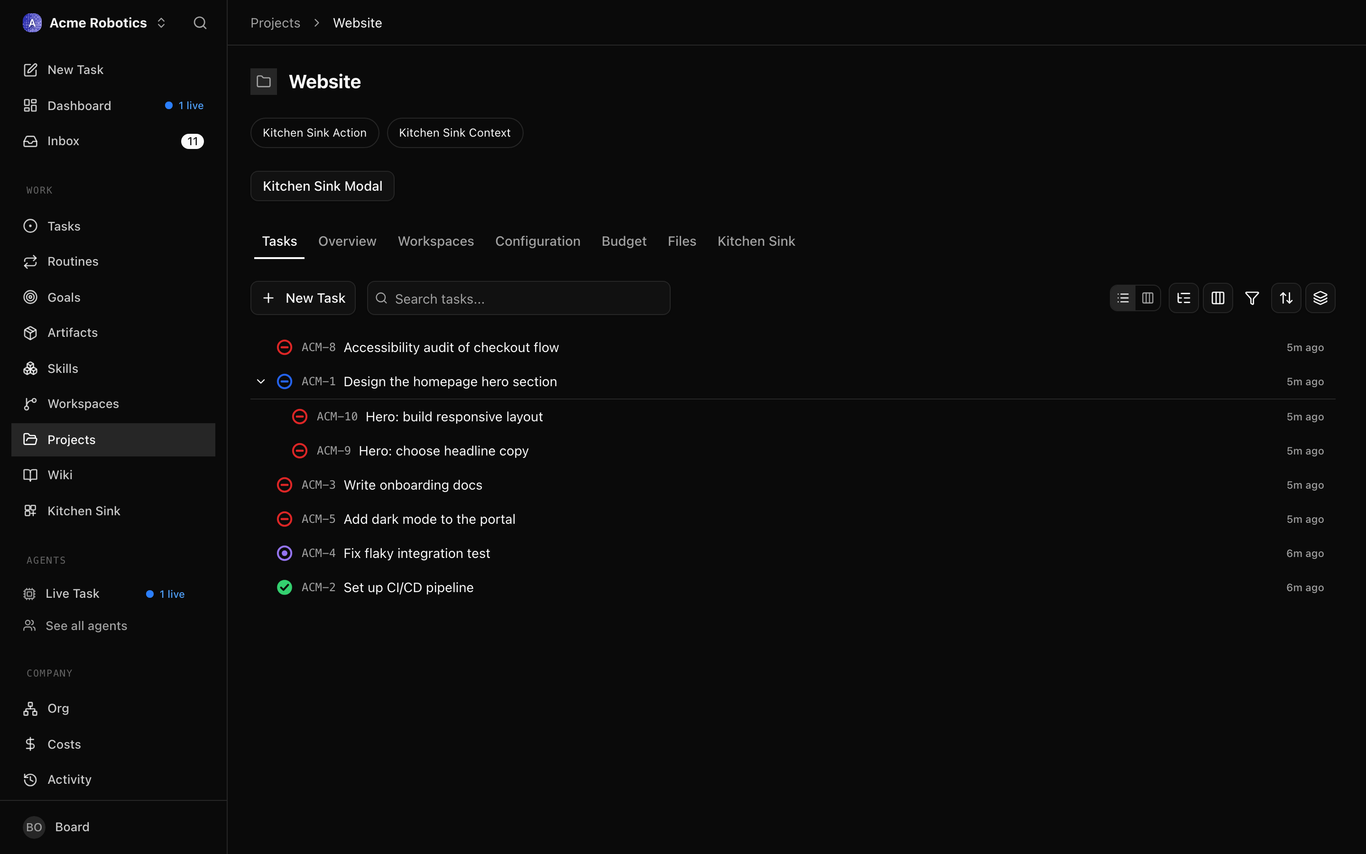Open Goals in the sidebar
The width and height of the screenshot is (1366, 854).
(113, 297)
